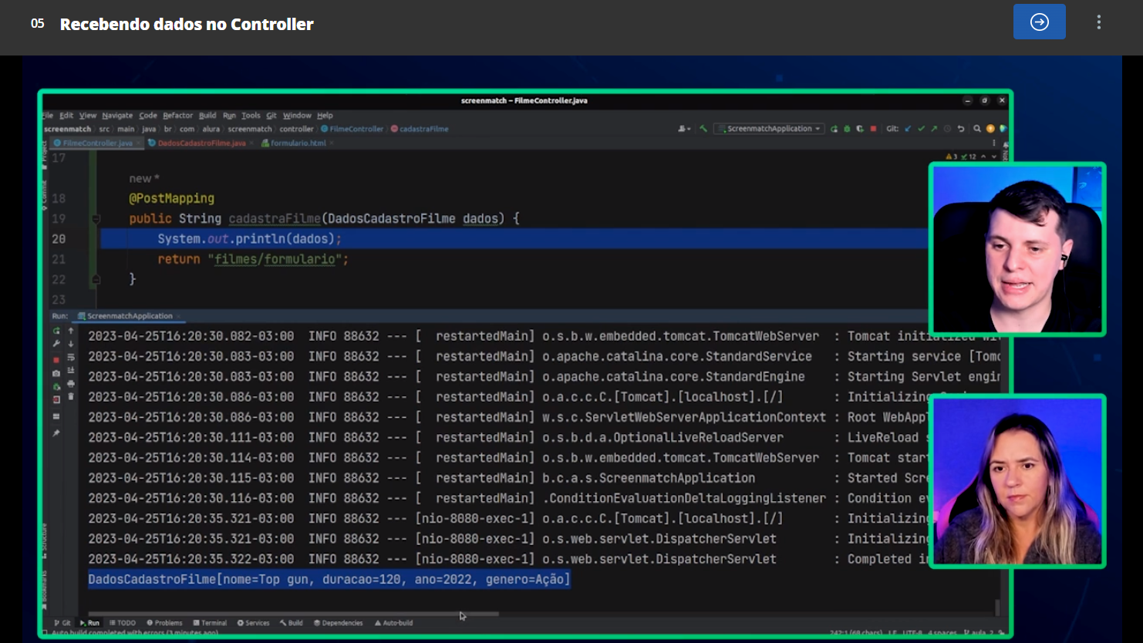Screen dimensions: 1143x643
Task: Open the Edit menu
Action: [66, 116]
